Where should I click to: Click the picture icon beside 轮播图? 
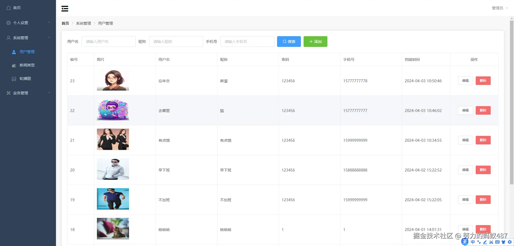pyautogui.click(x=14, y=79)
